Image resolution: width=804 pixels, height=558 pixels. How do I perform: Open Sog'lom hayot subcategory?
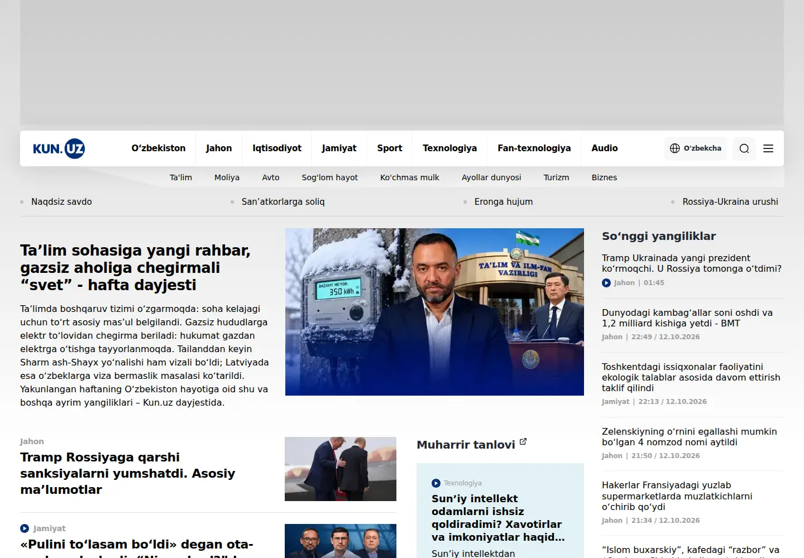[x=330, y=177]
